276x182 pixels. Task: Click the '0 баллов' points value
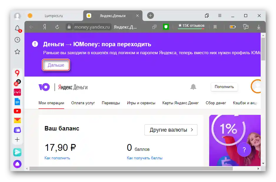[138, 148]
